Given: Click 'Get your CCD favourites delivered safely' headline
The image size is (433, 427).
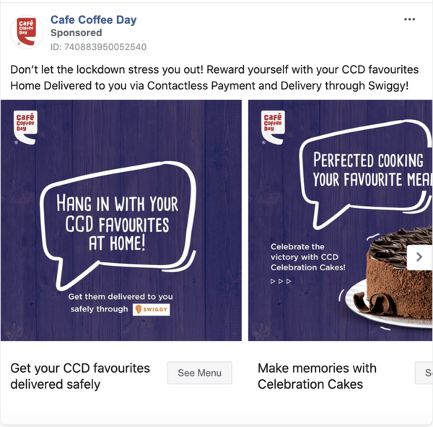Looking at the screenshot, I should [80, 376].
